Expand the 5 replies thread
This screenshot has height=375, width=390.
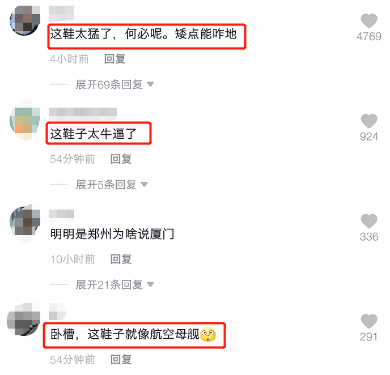point(112,185)
